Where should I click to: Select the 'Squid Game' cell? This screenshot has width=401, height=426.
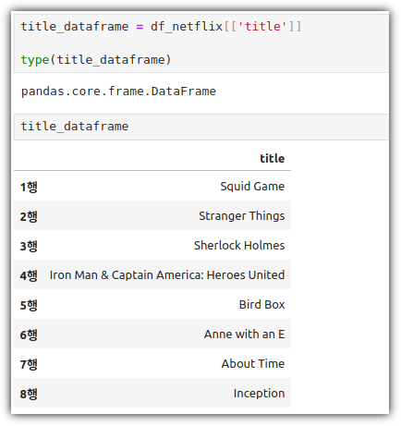252,187
